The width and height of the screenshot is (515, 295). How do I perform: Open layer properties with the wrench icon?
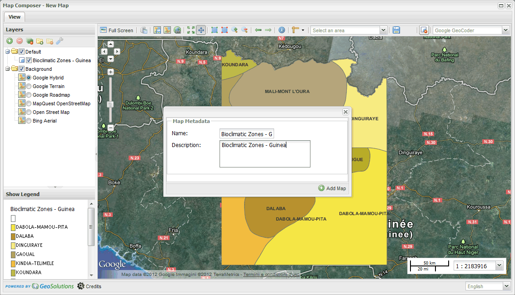pos(60,41)
